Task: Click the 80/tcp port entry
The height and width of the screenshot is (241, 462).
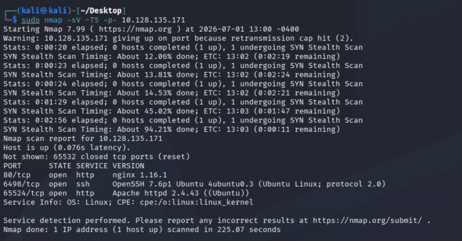Action: coord(17,175)
